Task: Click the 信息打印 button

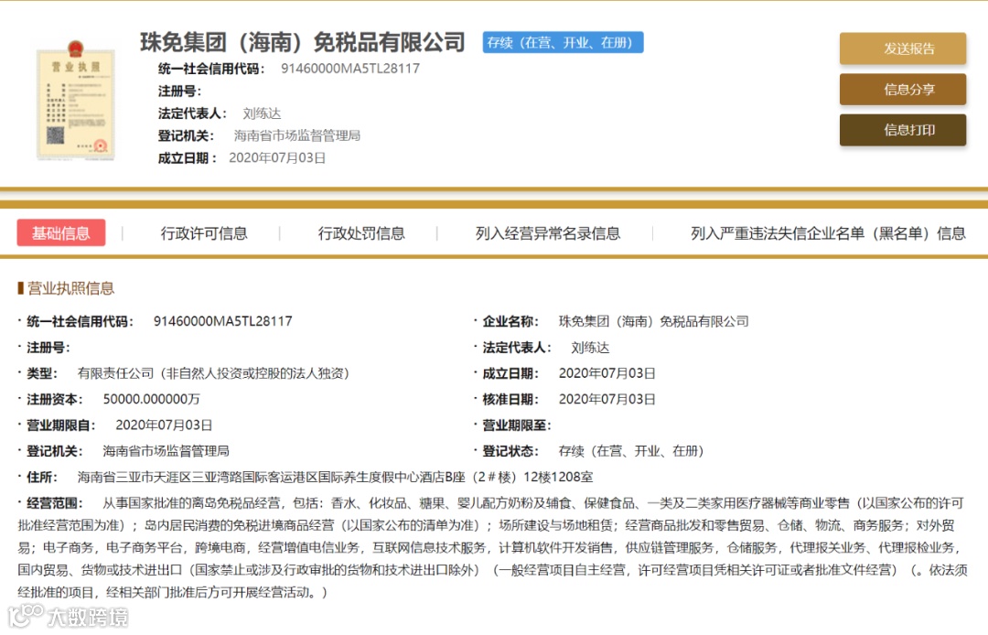Action: [x=902, y=130]
